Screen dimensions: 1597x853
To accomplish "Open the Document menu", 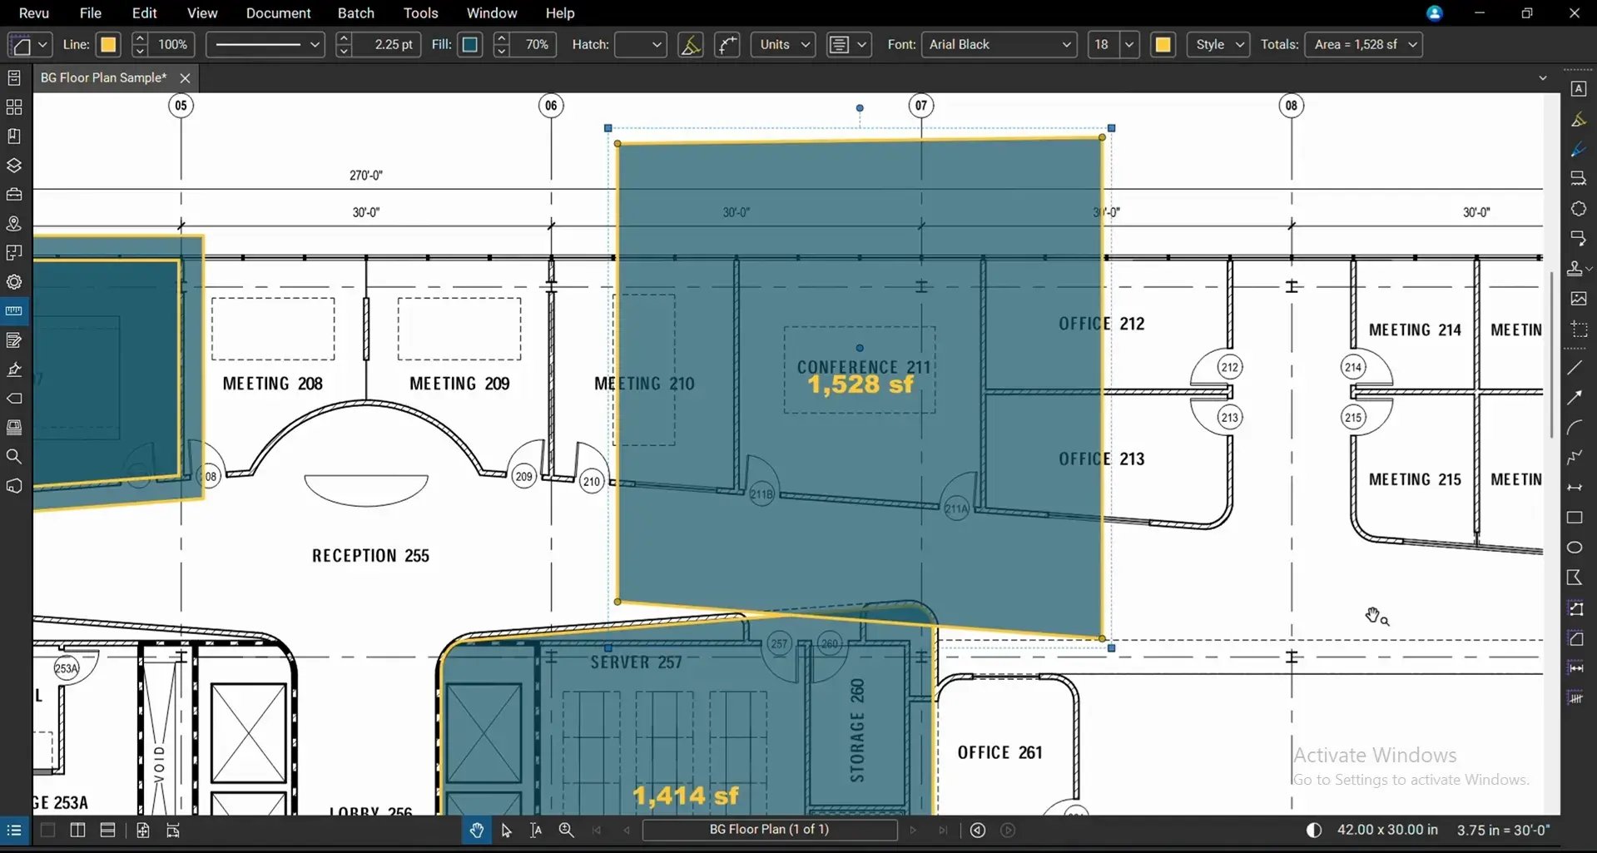I will 278,13.
